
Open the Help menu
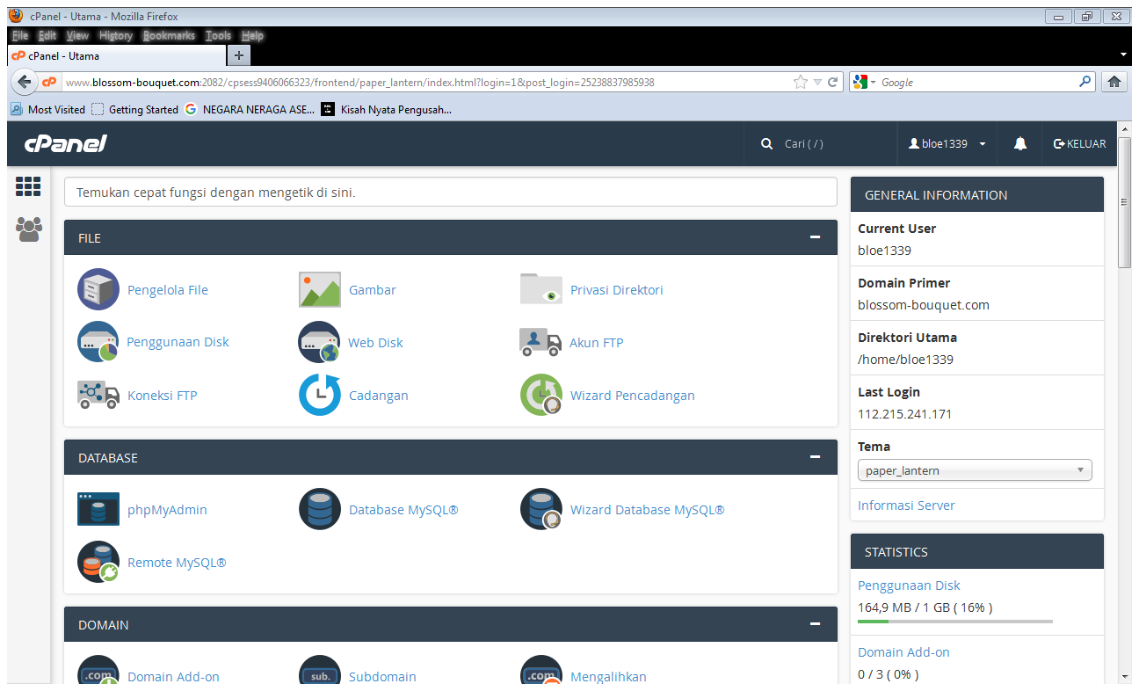pos(252,36)
